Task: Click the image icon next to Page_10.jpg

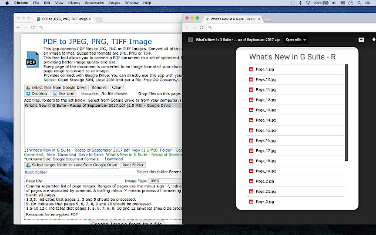Action: click(x=251, y=79)
